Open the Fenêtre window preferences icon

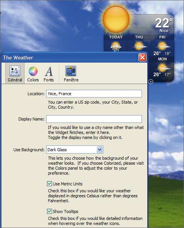point(71,71)
